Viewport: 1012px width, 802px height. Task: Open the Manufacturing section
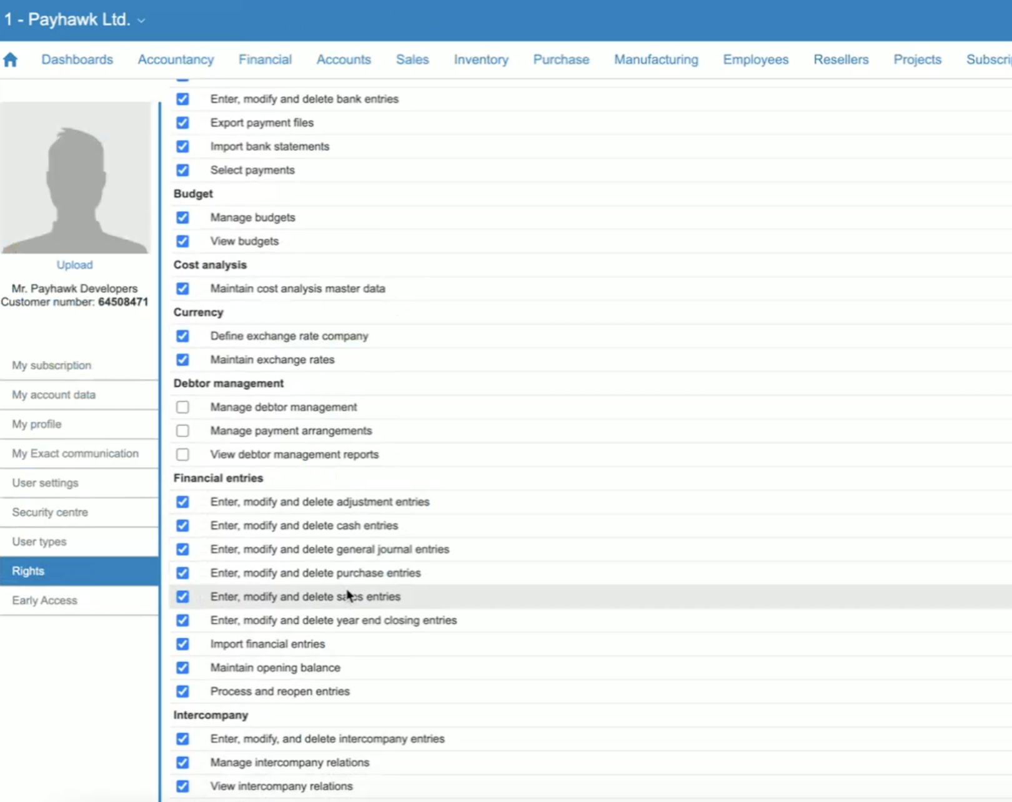656,59
